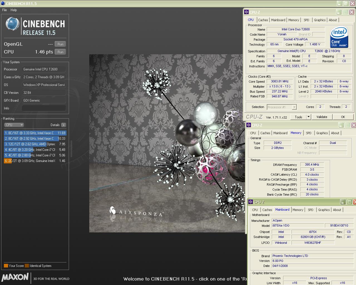The width and height of the screenshot is (356, 285).
Task: Click the middle CPU-Z window title icon
Action: pyautogui.click(x=249, y=125)
